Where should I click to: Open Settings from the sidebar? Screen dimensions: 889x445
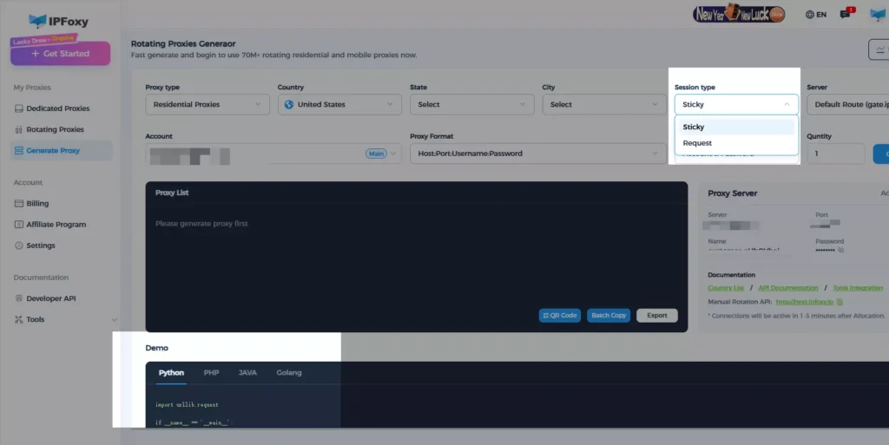point(40,245)
